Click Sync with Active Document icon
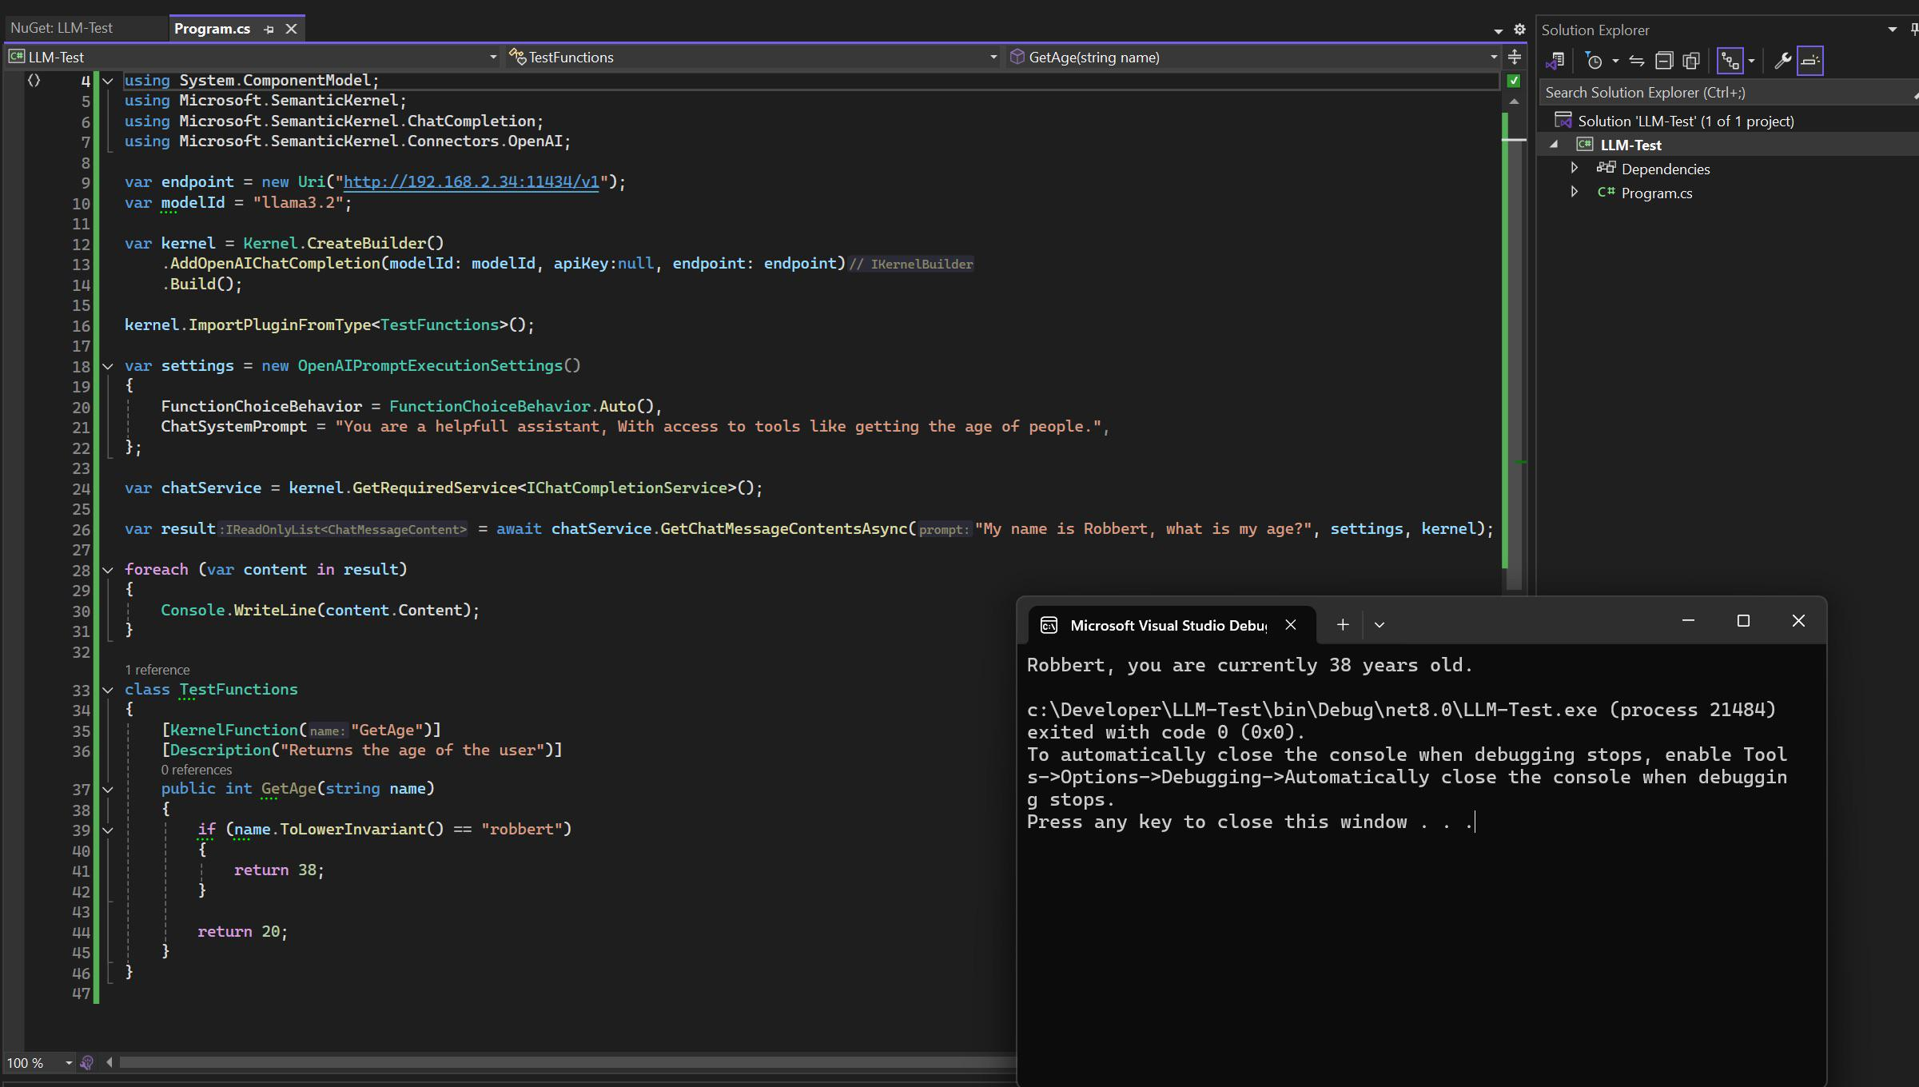Image resolution: width=1919 pixels, height=1087 pixels. pyautogui.click(x=1636, y=61)
